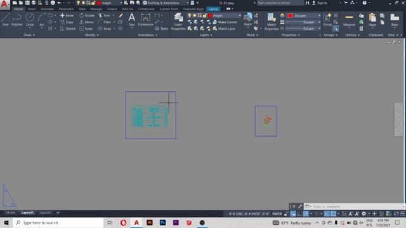Screen dimensions: 406x228
Task: Expand the Modify panel
Action: pos(91,35)
